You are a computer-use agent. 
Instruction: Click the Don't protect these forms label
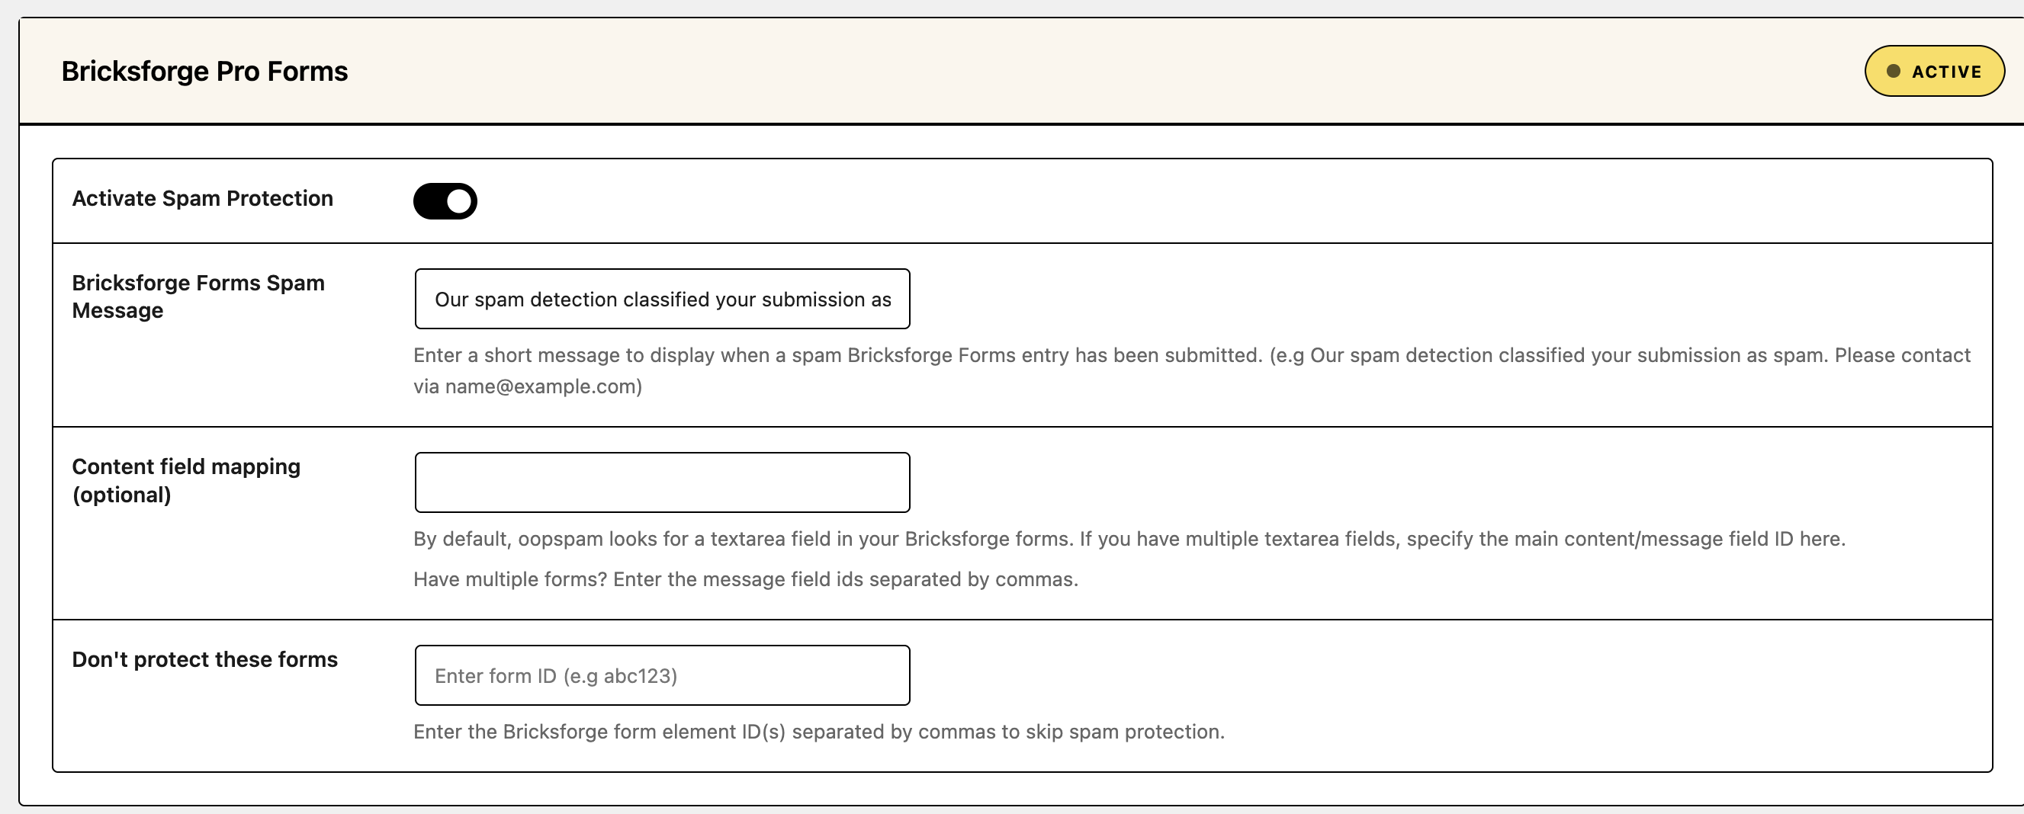pos(205,659)
